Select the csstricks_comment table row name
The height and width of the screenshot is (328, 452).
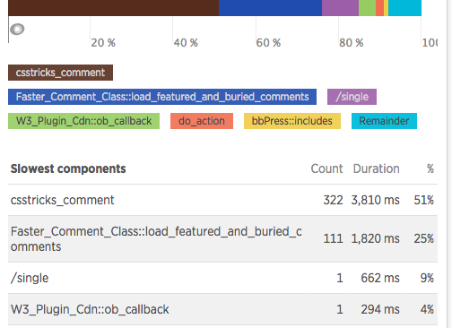point(62,200)
